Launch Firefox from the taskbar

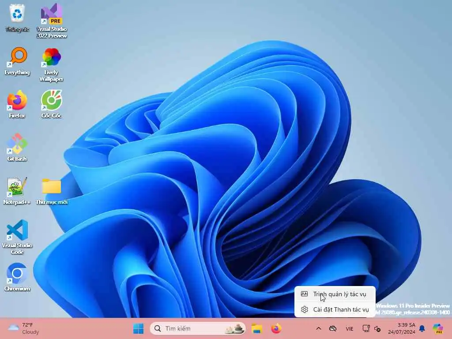(x=276, y=328)
